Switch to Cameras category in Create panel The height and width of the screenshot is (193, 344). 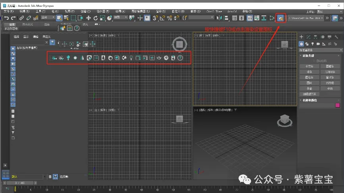pos(318,44)
